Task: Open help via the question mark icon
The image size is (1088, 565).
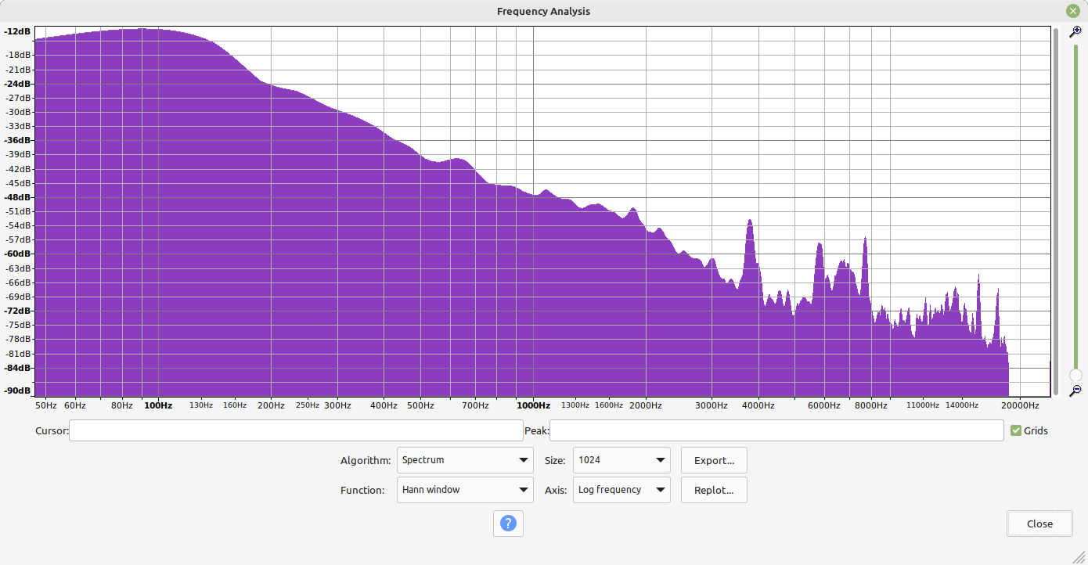Action: point(508,524)
